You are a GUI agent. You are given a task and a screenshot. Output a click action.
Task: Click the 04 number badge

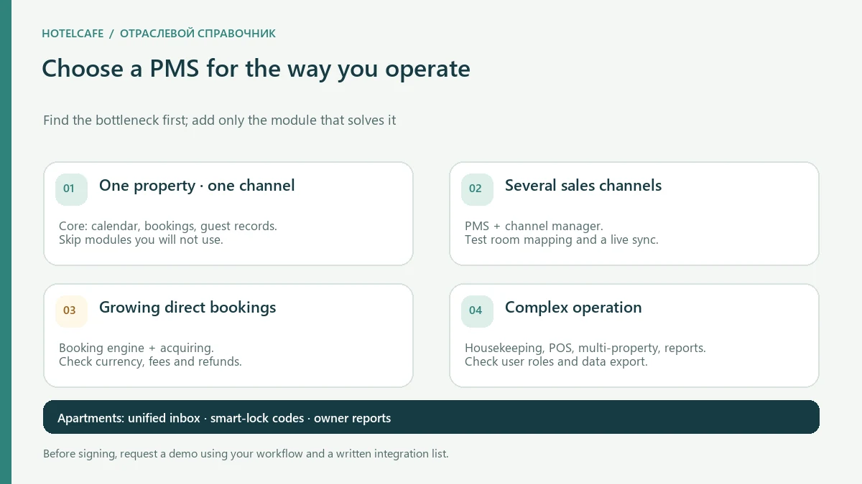pyautogui.click(x=477, y=311)
